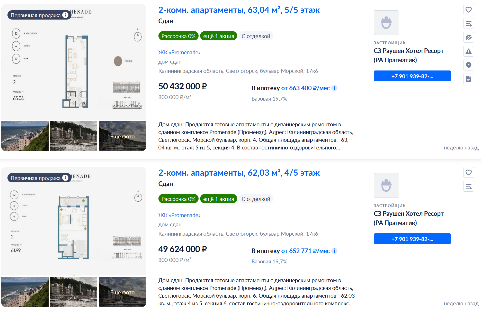Expand 'ещё 1 акция' on second listing
This screenshot has height=312, width=481.
click(x=218, y=199)
